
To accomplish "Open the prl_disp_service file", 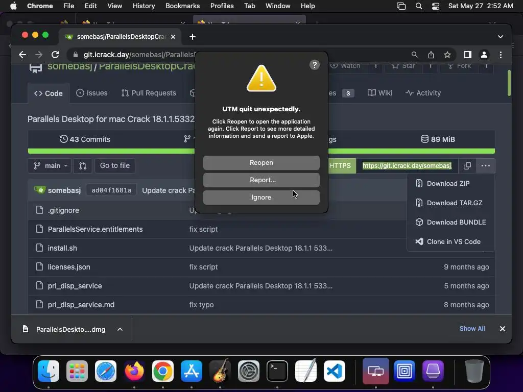I will point(75,286).
